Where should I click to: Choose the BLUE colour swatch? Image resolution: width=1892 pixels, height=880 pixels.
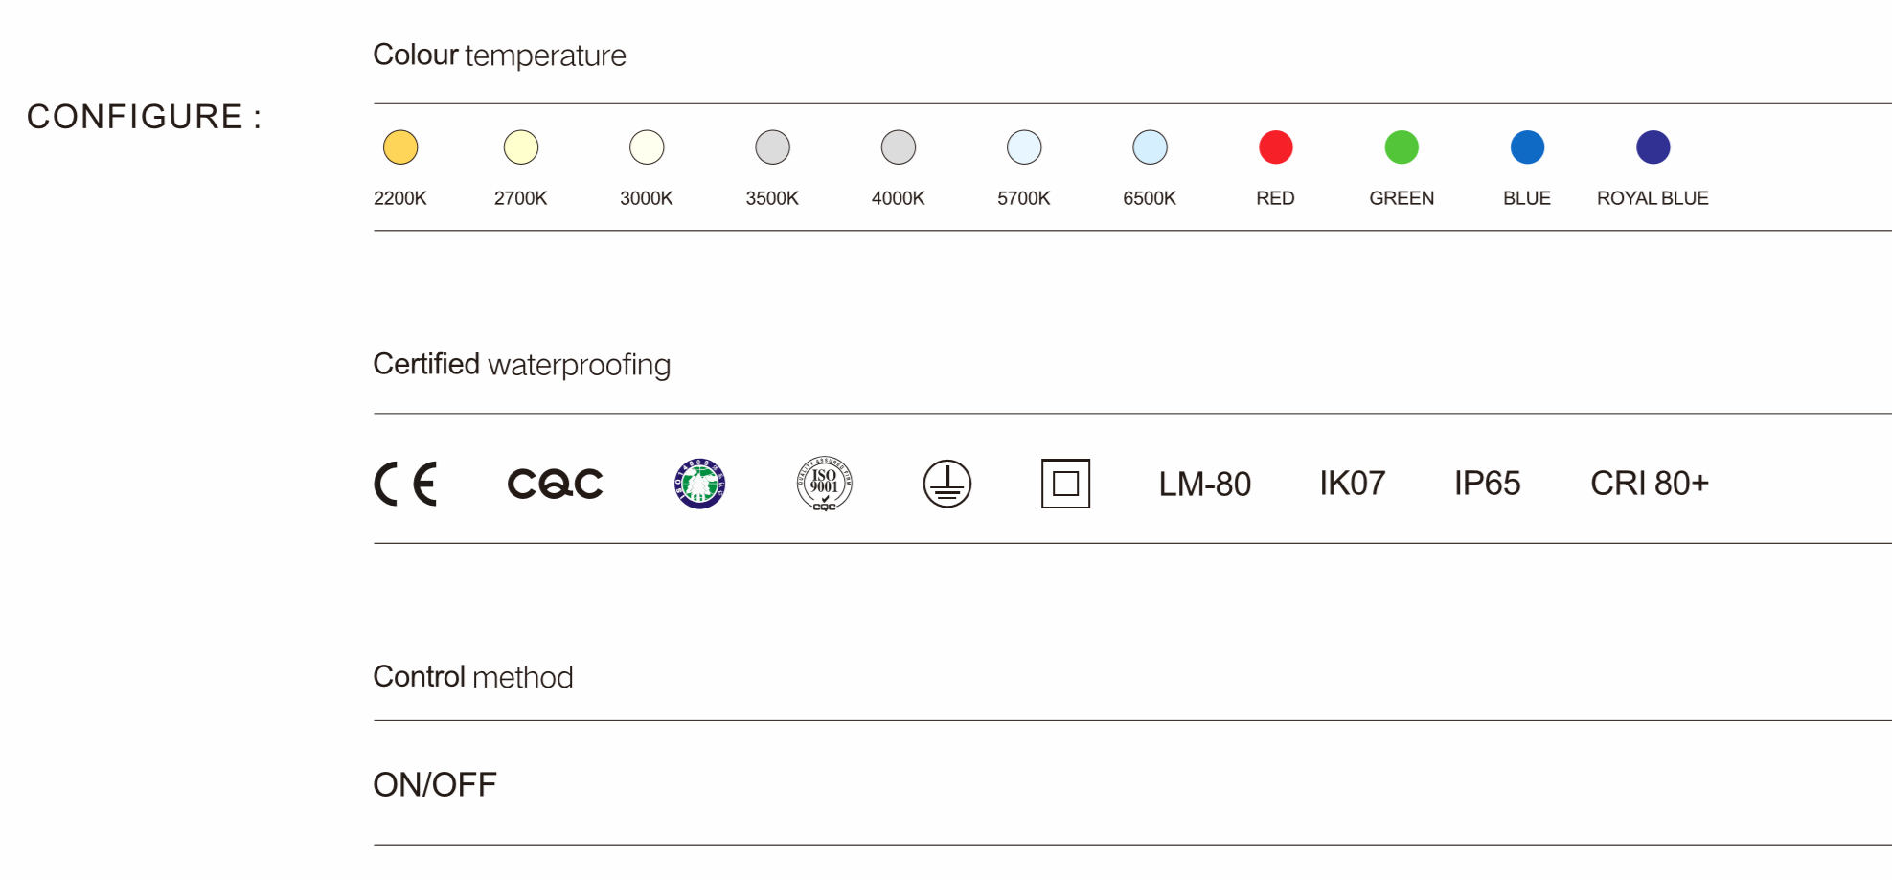pyautogui.click(x=1527, y=147)
